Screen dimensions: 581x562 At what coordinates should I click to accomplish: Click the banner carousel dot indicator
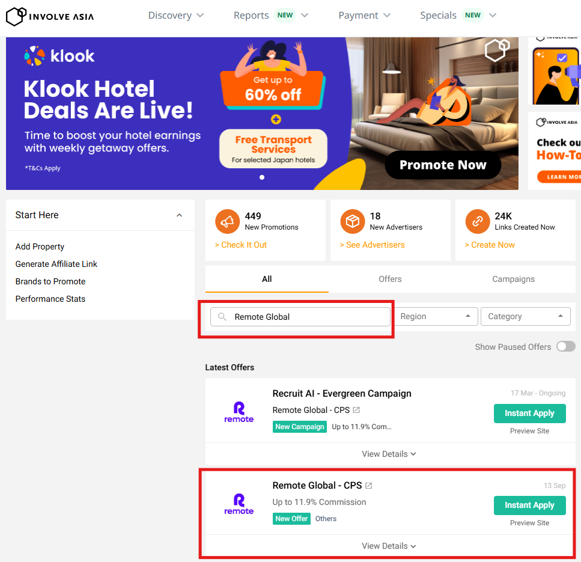coord(262,177)
